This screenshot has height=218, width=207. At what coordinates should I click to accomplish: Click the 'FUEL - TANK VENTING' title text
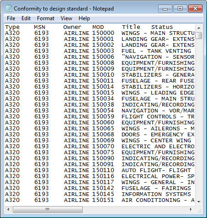pos(156,51)
